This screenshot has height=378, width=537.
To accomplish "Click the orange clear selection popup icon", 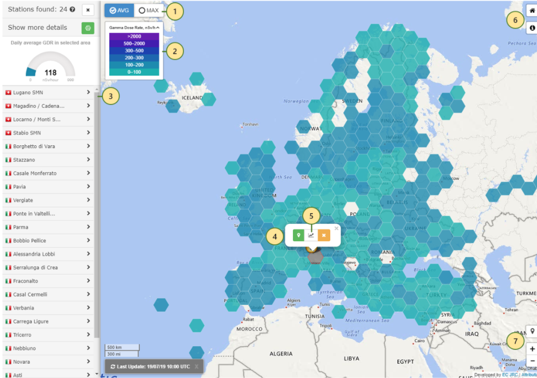I will 324,235.
